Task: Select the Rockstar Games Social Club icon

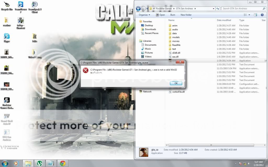Action: coord(7,102)
